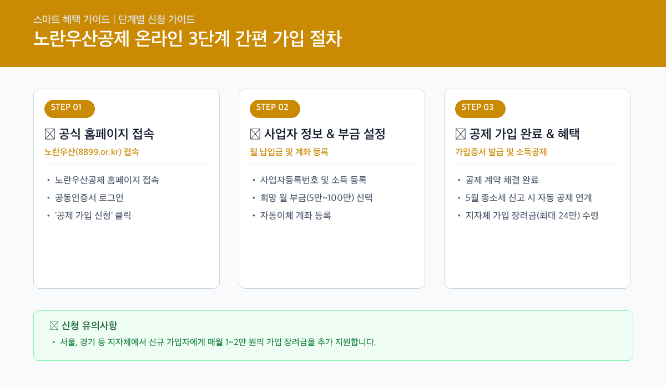The height and width of the screenshot is (388, 666).
Task: Select '공제 계약 체결 완료' list item
Action: [x=502, y=180]
